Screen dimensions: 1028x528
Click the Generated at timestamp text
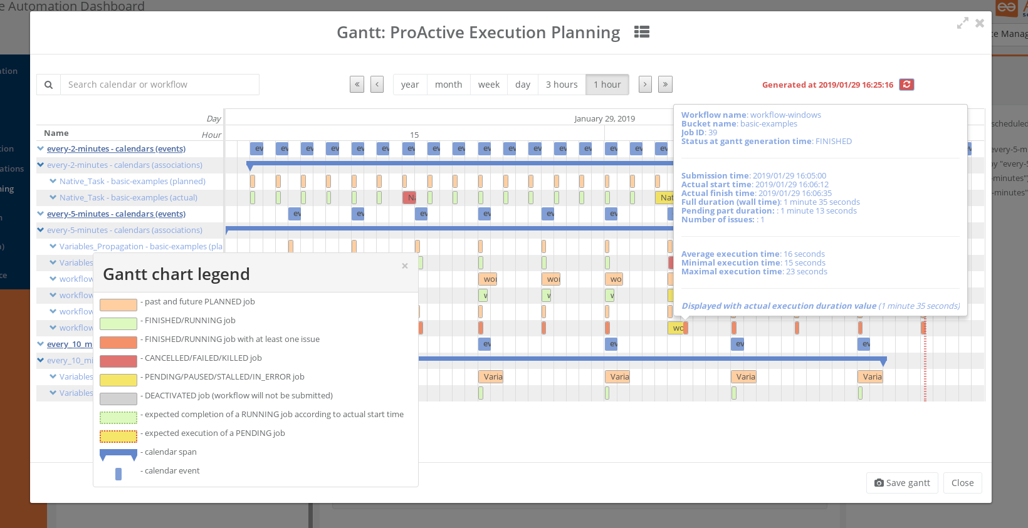tap(827, 85)
